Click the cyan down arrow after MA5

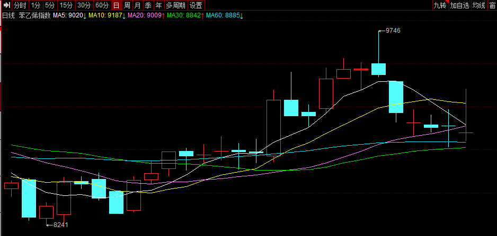[85, 15]
